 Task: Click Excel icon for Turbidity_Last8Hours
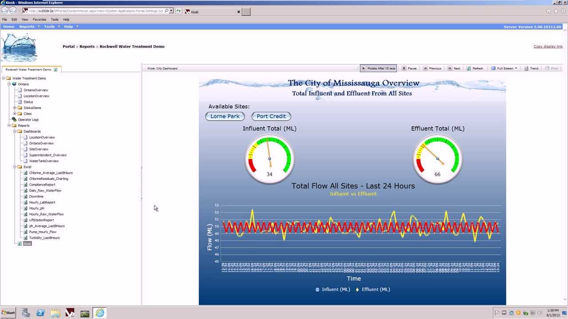25,238
